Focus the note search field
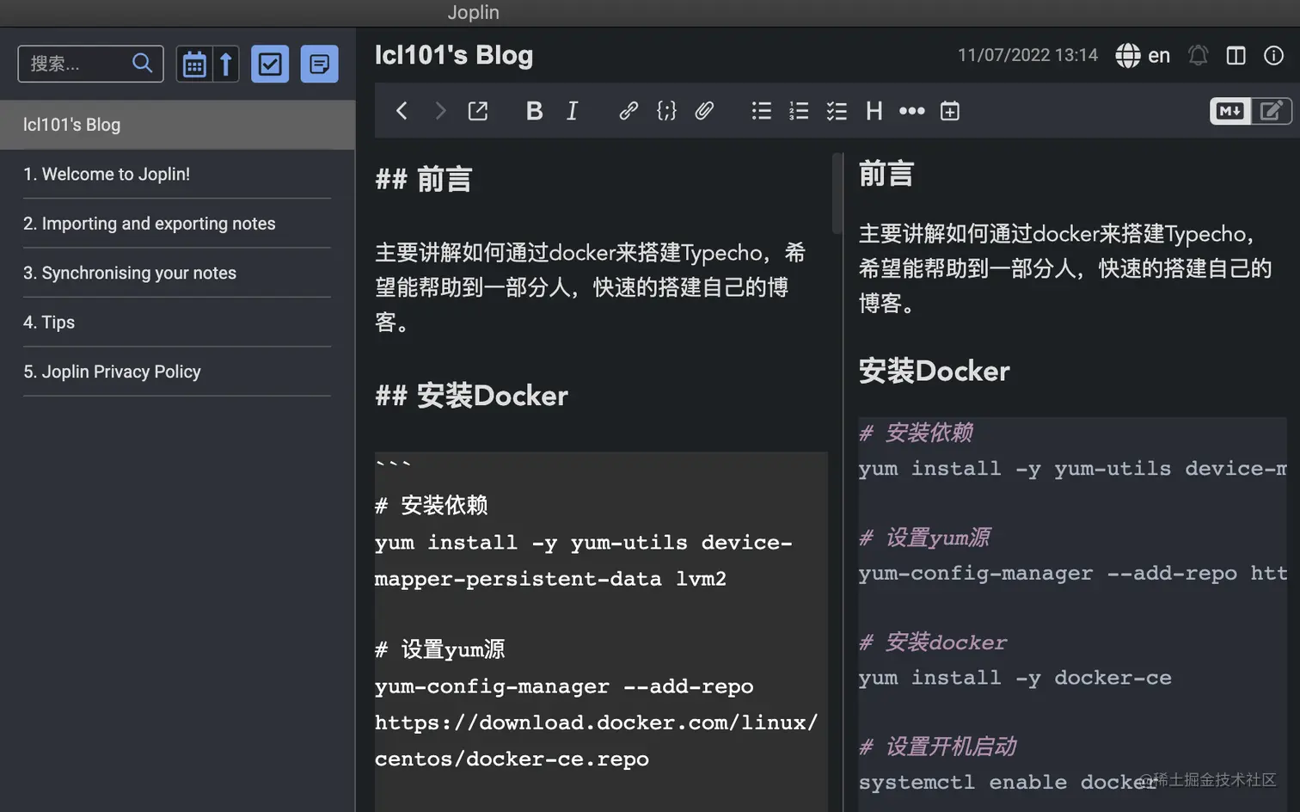 click(90, 64)
